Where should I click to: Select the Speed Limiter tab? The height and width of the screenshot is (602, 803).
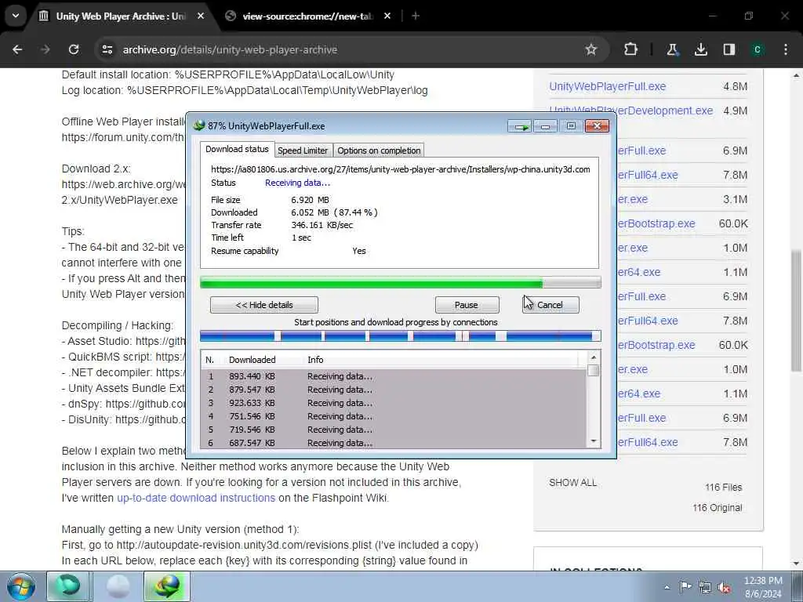[x=303, y=150]
